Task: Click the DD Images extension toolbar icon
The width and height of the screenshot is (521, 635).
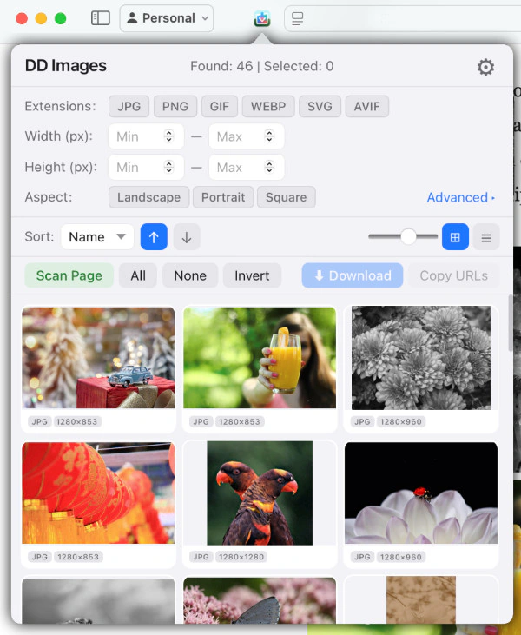Action: [x=262, y=18]
